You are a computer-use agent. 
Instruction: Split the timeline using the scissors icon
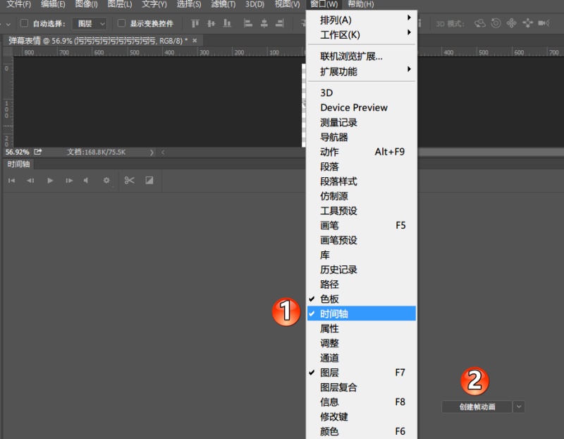[130, 180]
